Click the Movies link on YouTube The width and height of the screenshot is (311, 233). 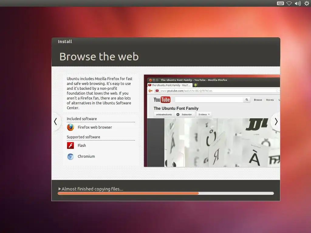point(270,100)
